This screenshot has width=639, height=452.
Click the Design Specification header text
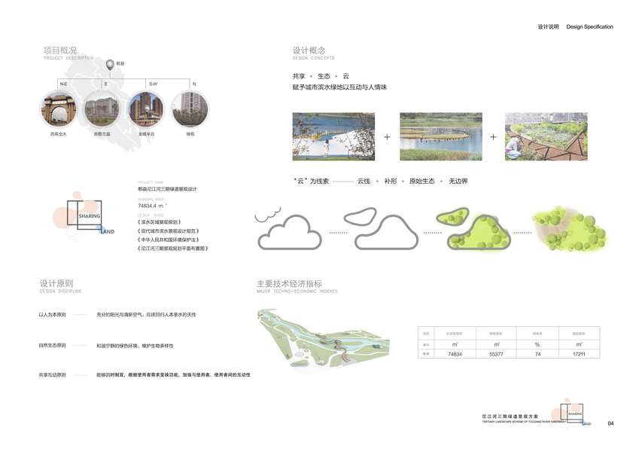[589, 26]
